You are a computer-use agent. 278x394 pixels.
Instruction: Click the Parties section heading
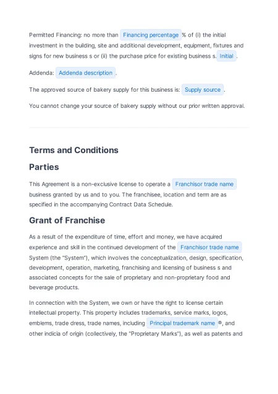[x=44, y=167]
